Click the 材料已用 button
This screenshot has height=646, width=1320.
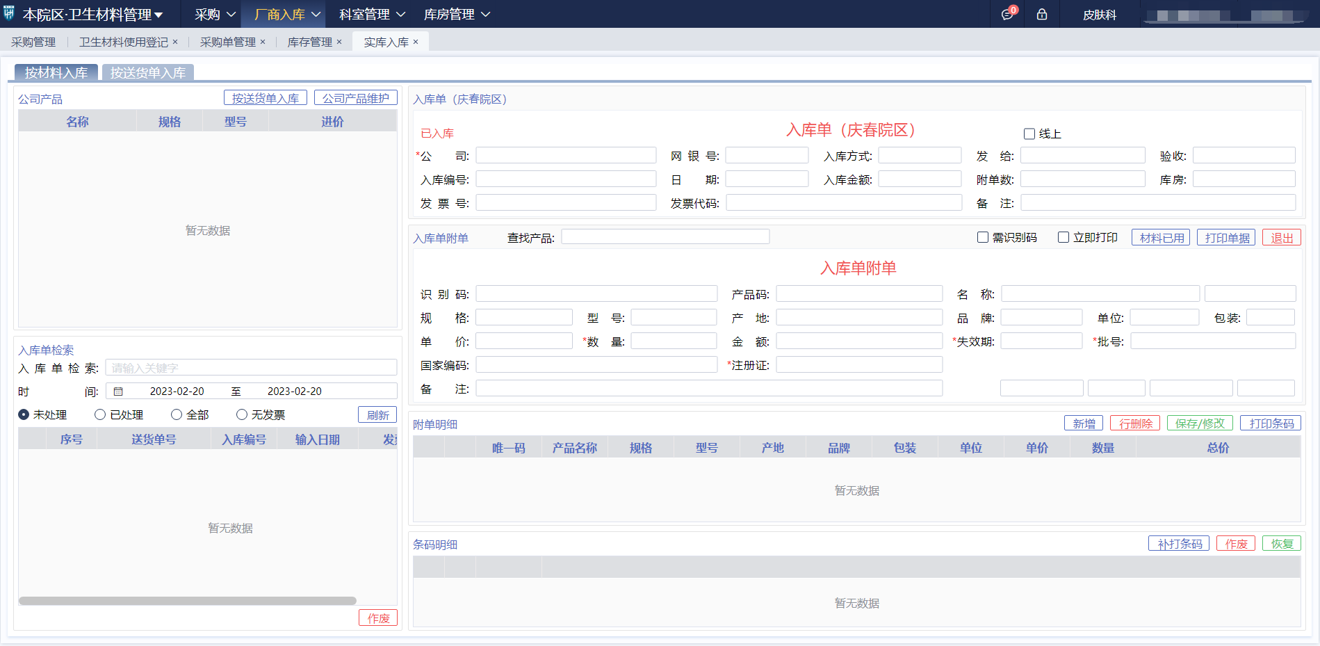tap(1161, 238)
